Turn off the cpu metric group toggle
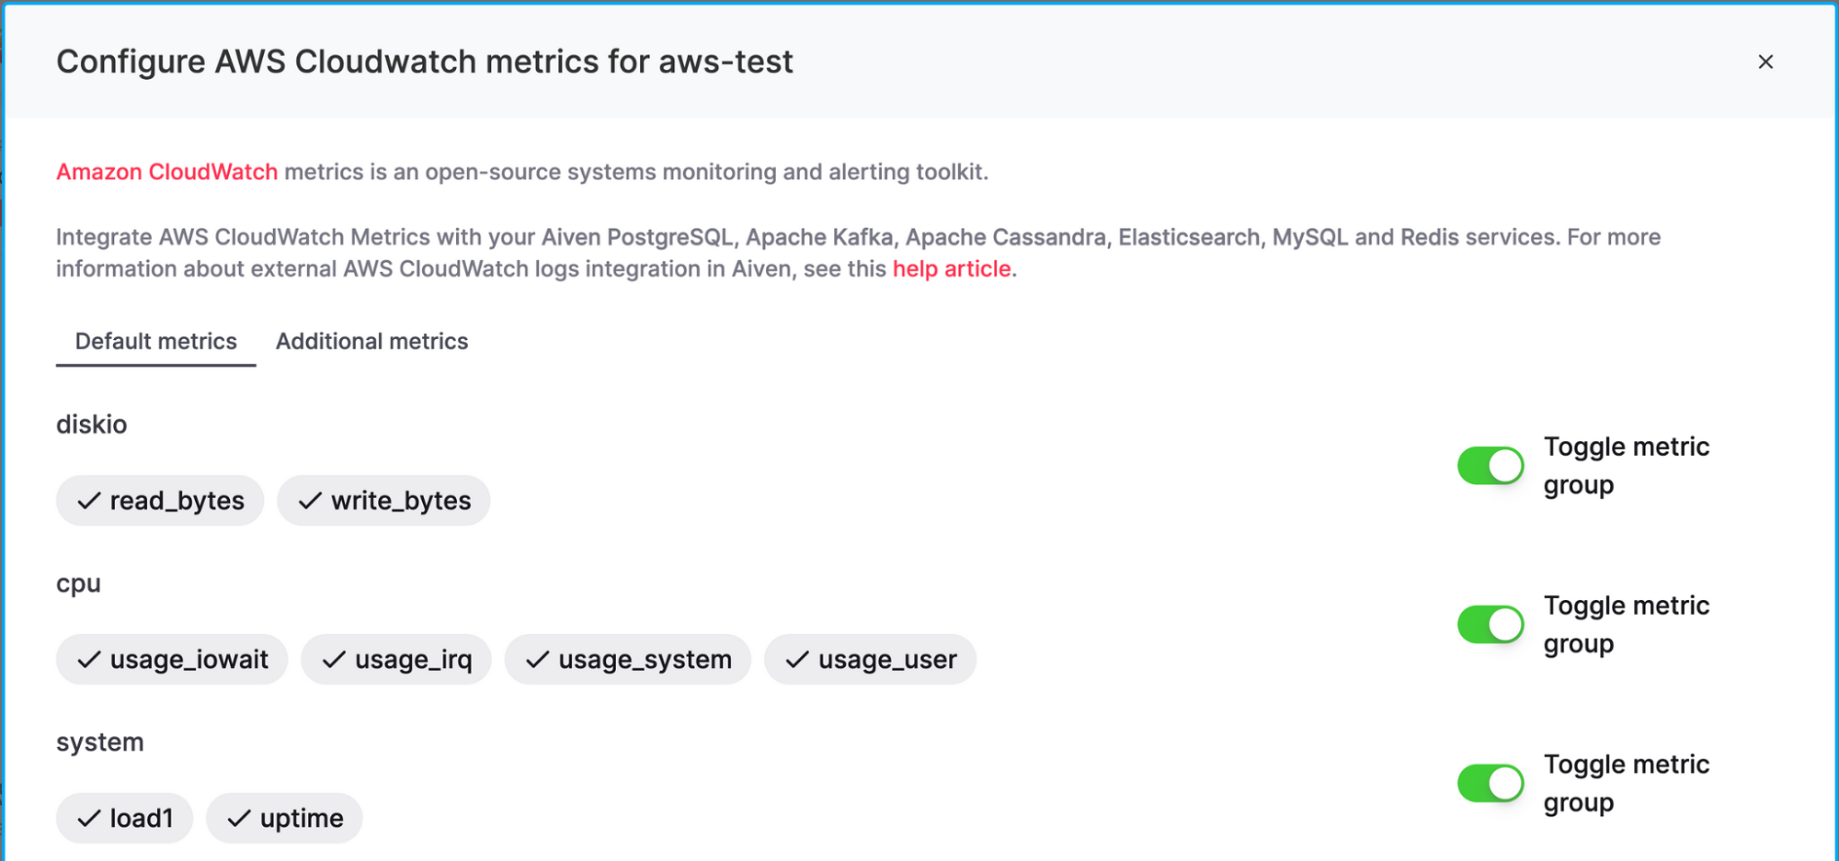The height and width of the screenshot is (861, 1839). pos(1490,624)
